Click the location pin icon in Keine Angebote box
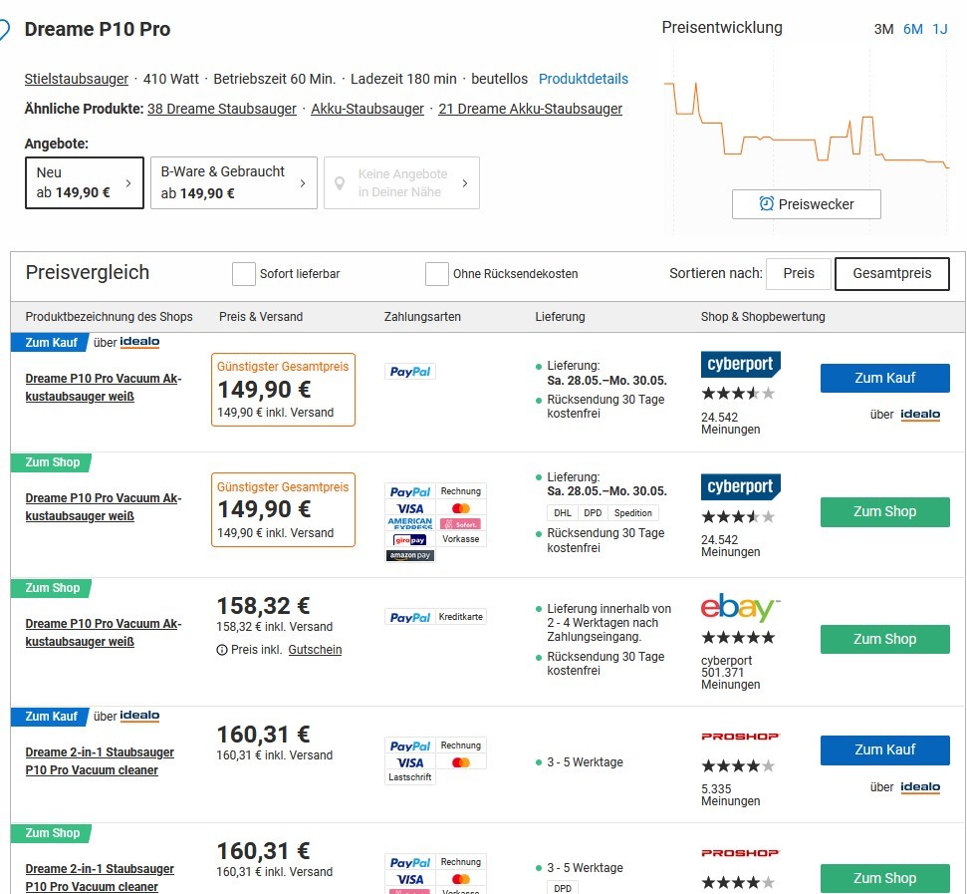Viewport: 967px width, 894px height. (x=340, y=183)
